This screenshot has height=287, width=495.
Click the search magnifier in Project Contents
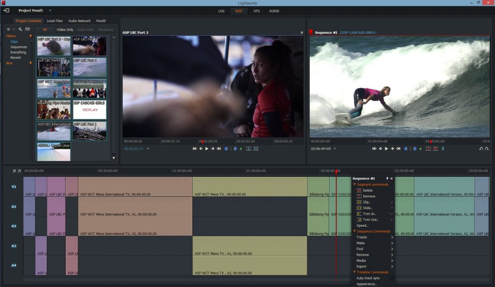pos(20,29)
